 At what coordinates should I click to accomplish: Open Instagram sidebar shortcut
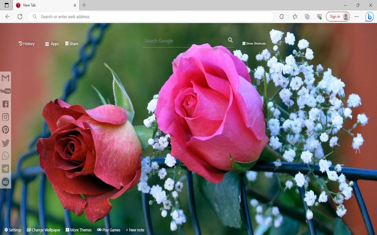pos(5,117)
